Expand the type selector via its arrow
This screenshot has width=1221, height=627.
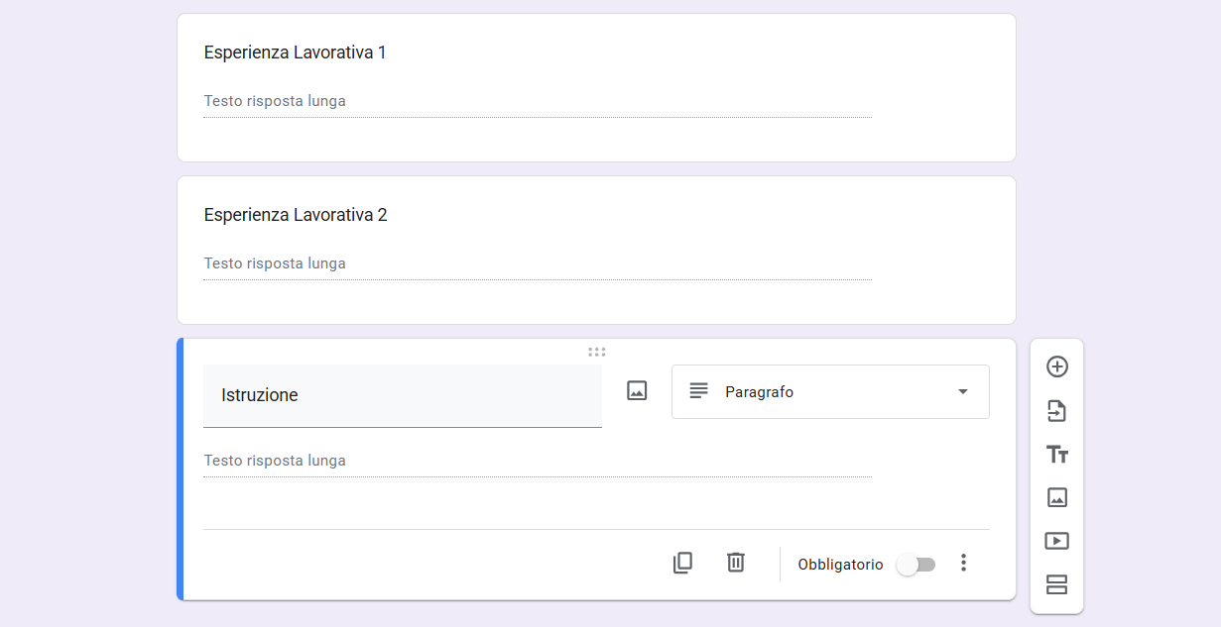960,391
